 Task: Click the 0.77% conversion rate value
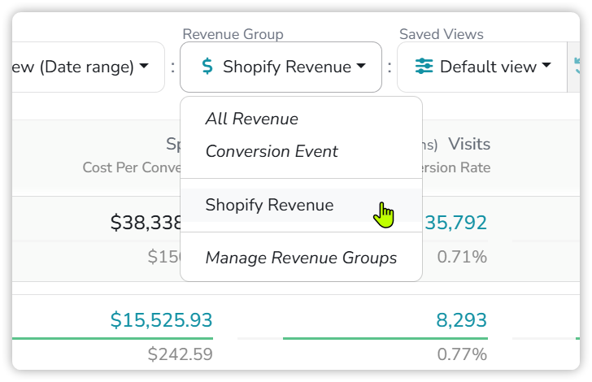pyautogui.click(x=462, y=354)
